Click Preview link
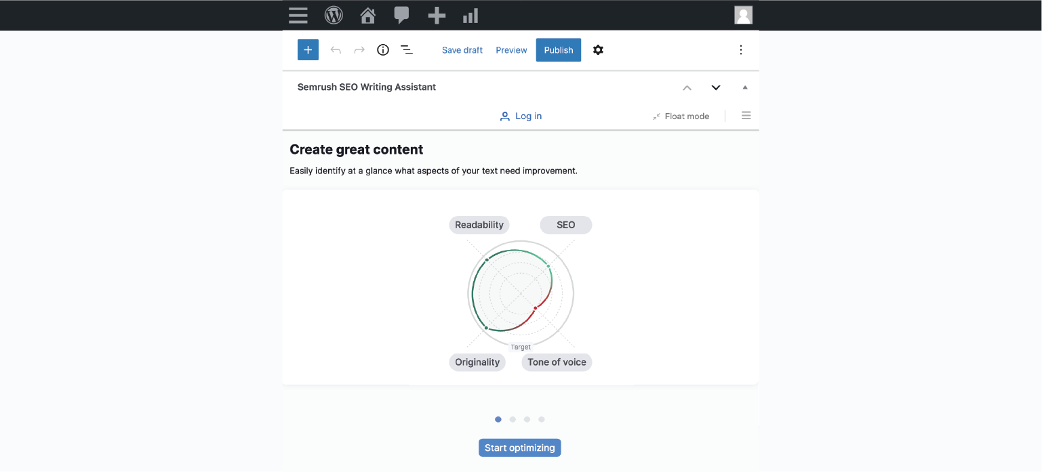The height and width of the screenshot is (472, 1042). pos(511,50)
